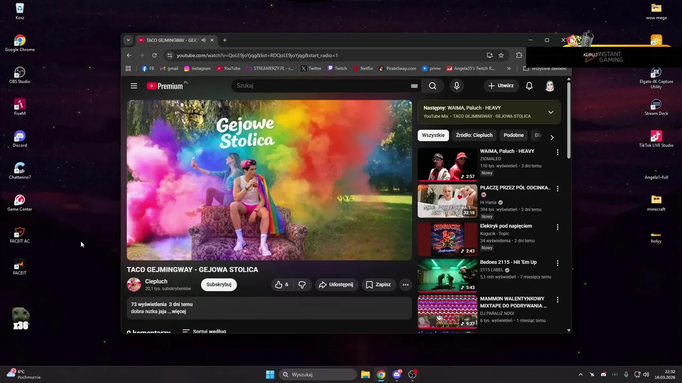The width and height of the screenshot is (682, 383).
Task: Click the Gejowa Stolica video player
Action: [269, 180]
